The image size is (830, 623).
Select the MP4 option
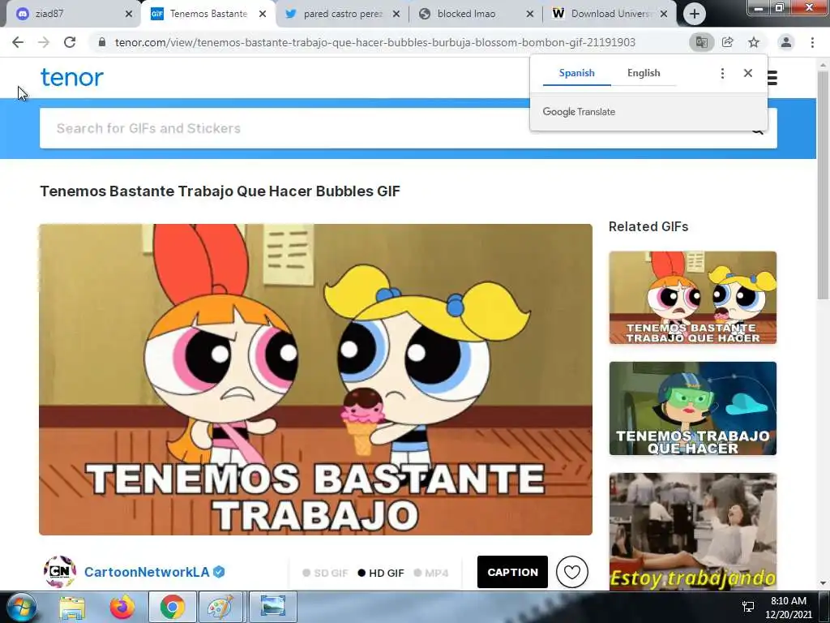pos(431,573)
